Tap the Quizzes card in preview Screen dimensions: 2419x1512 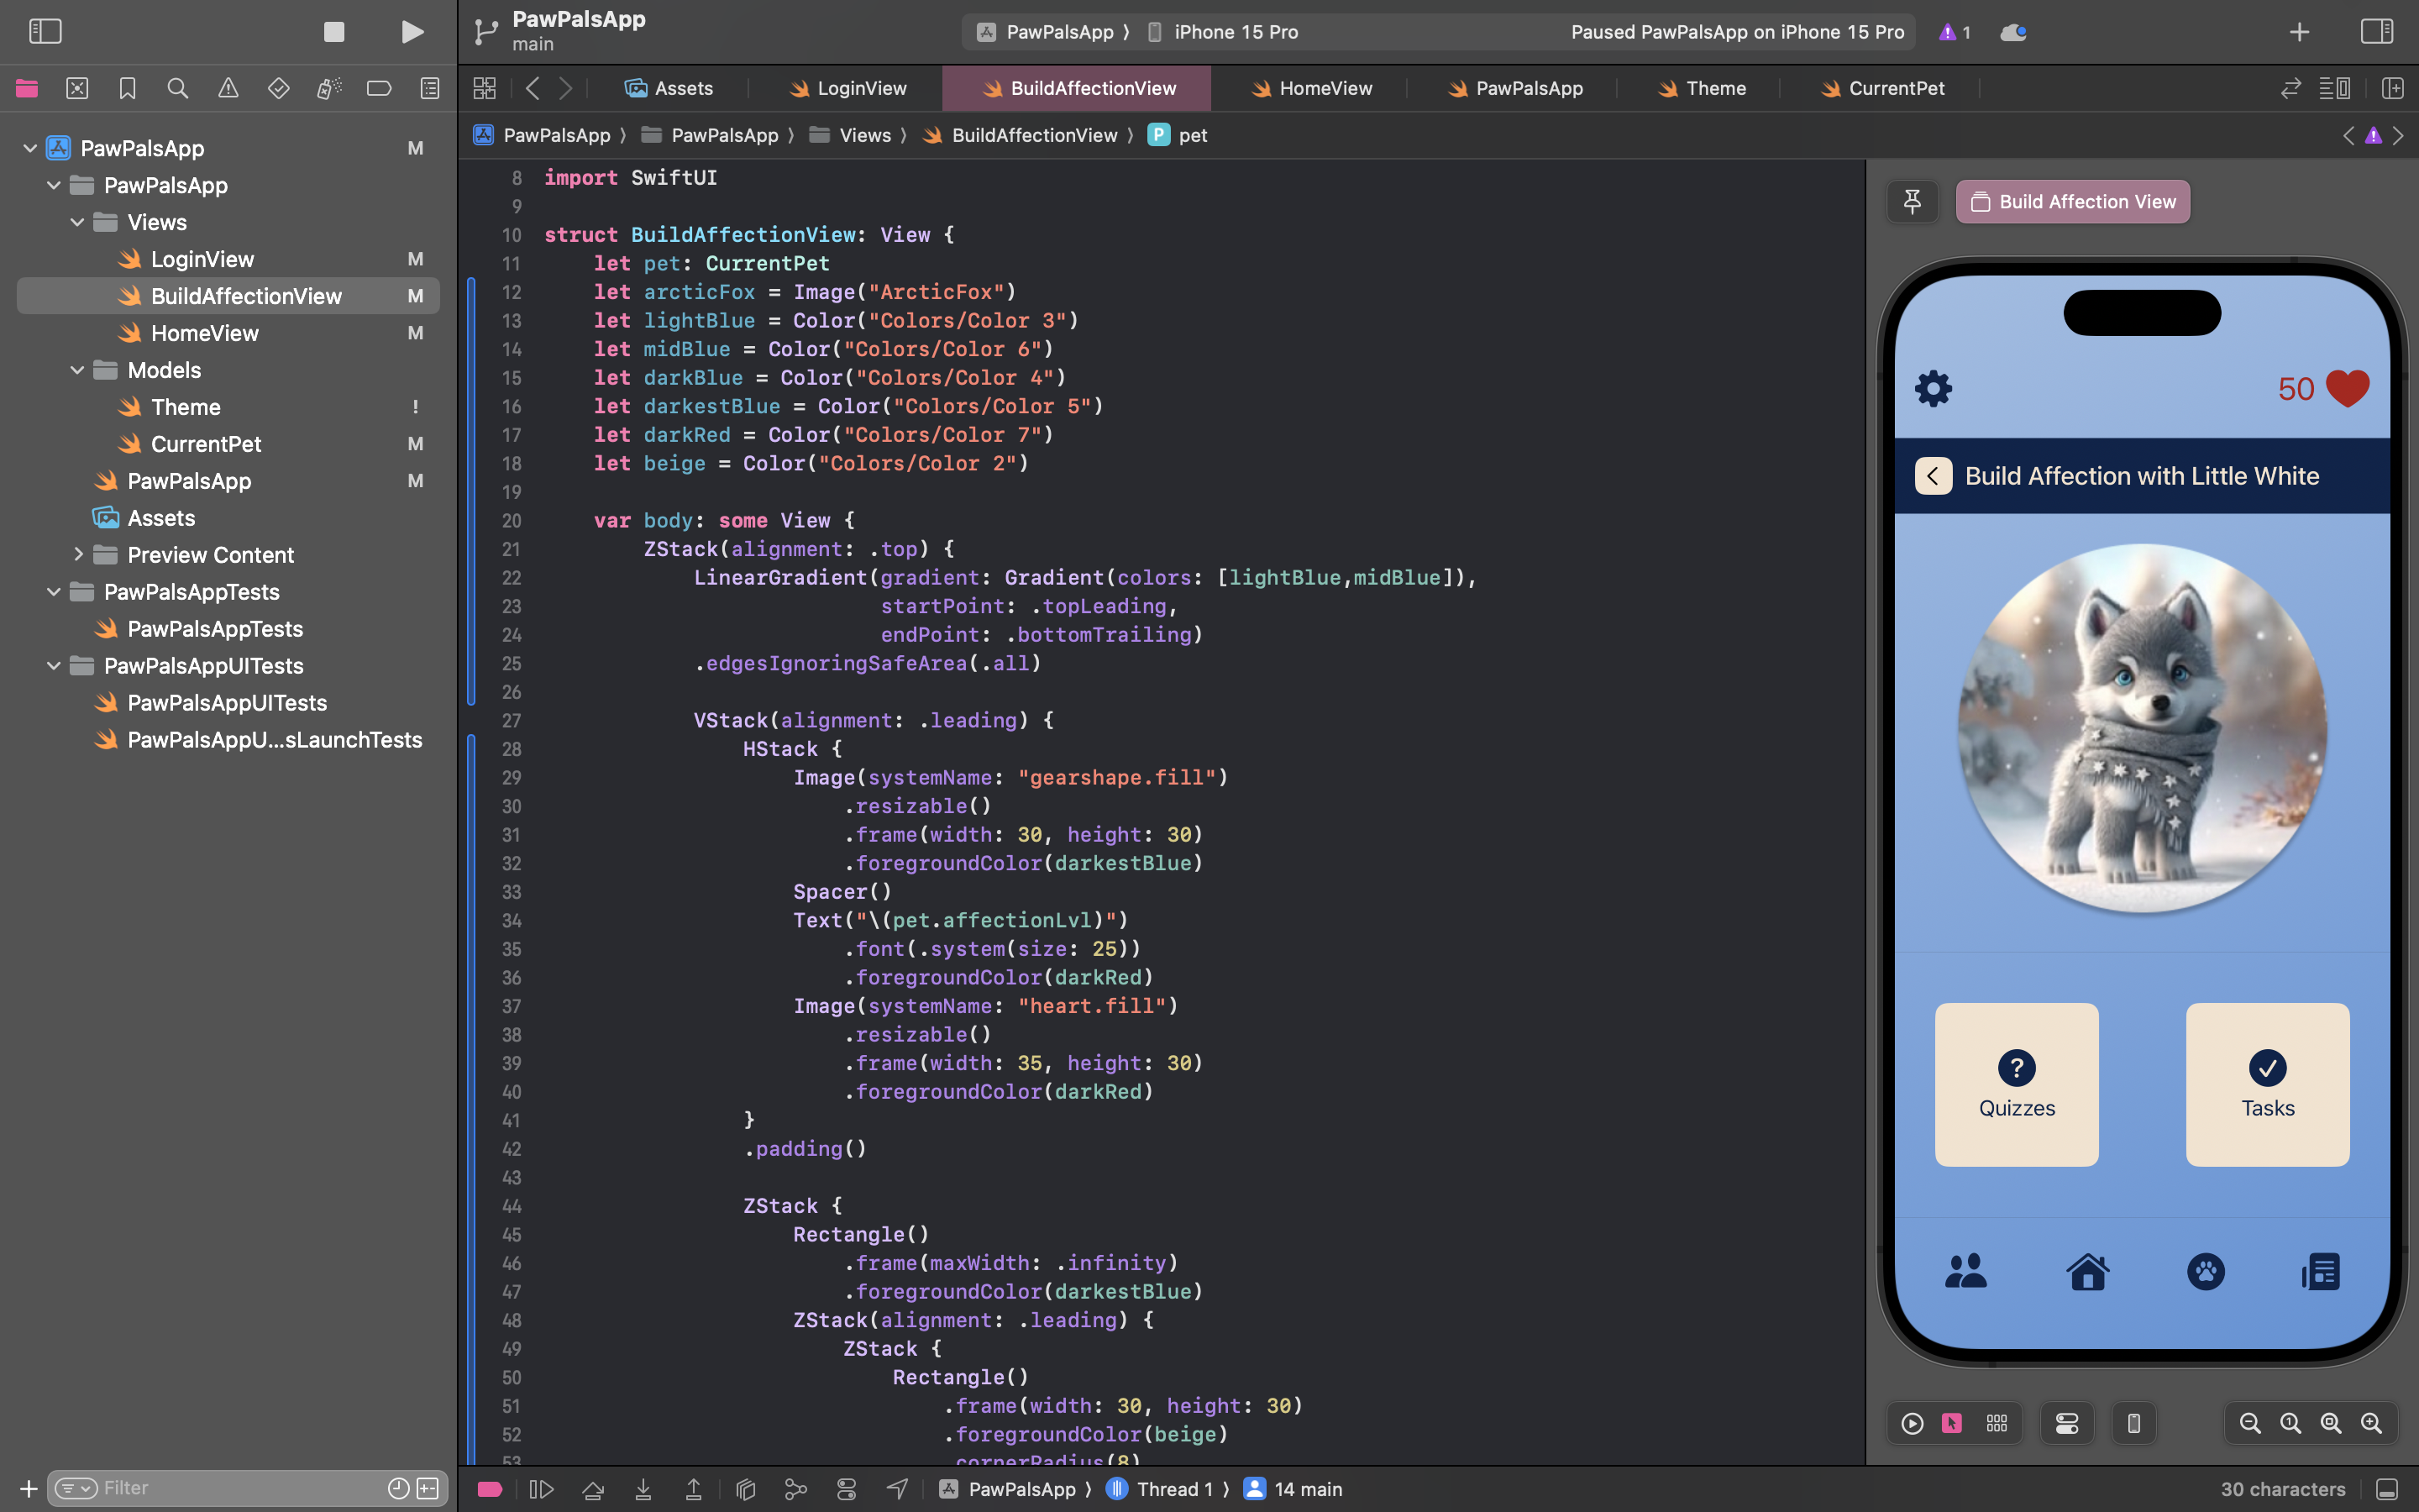[2016, 1085]
